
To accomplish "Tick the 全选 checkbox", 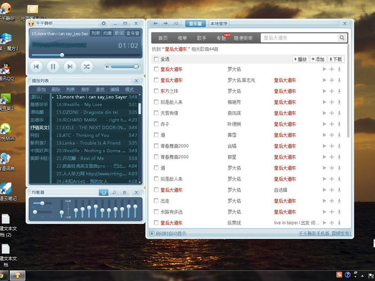I will (156, 59).
